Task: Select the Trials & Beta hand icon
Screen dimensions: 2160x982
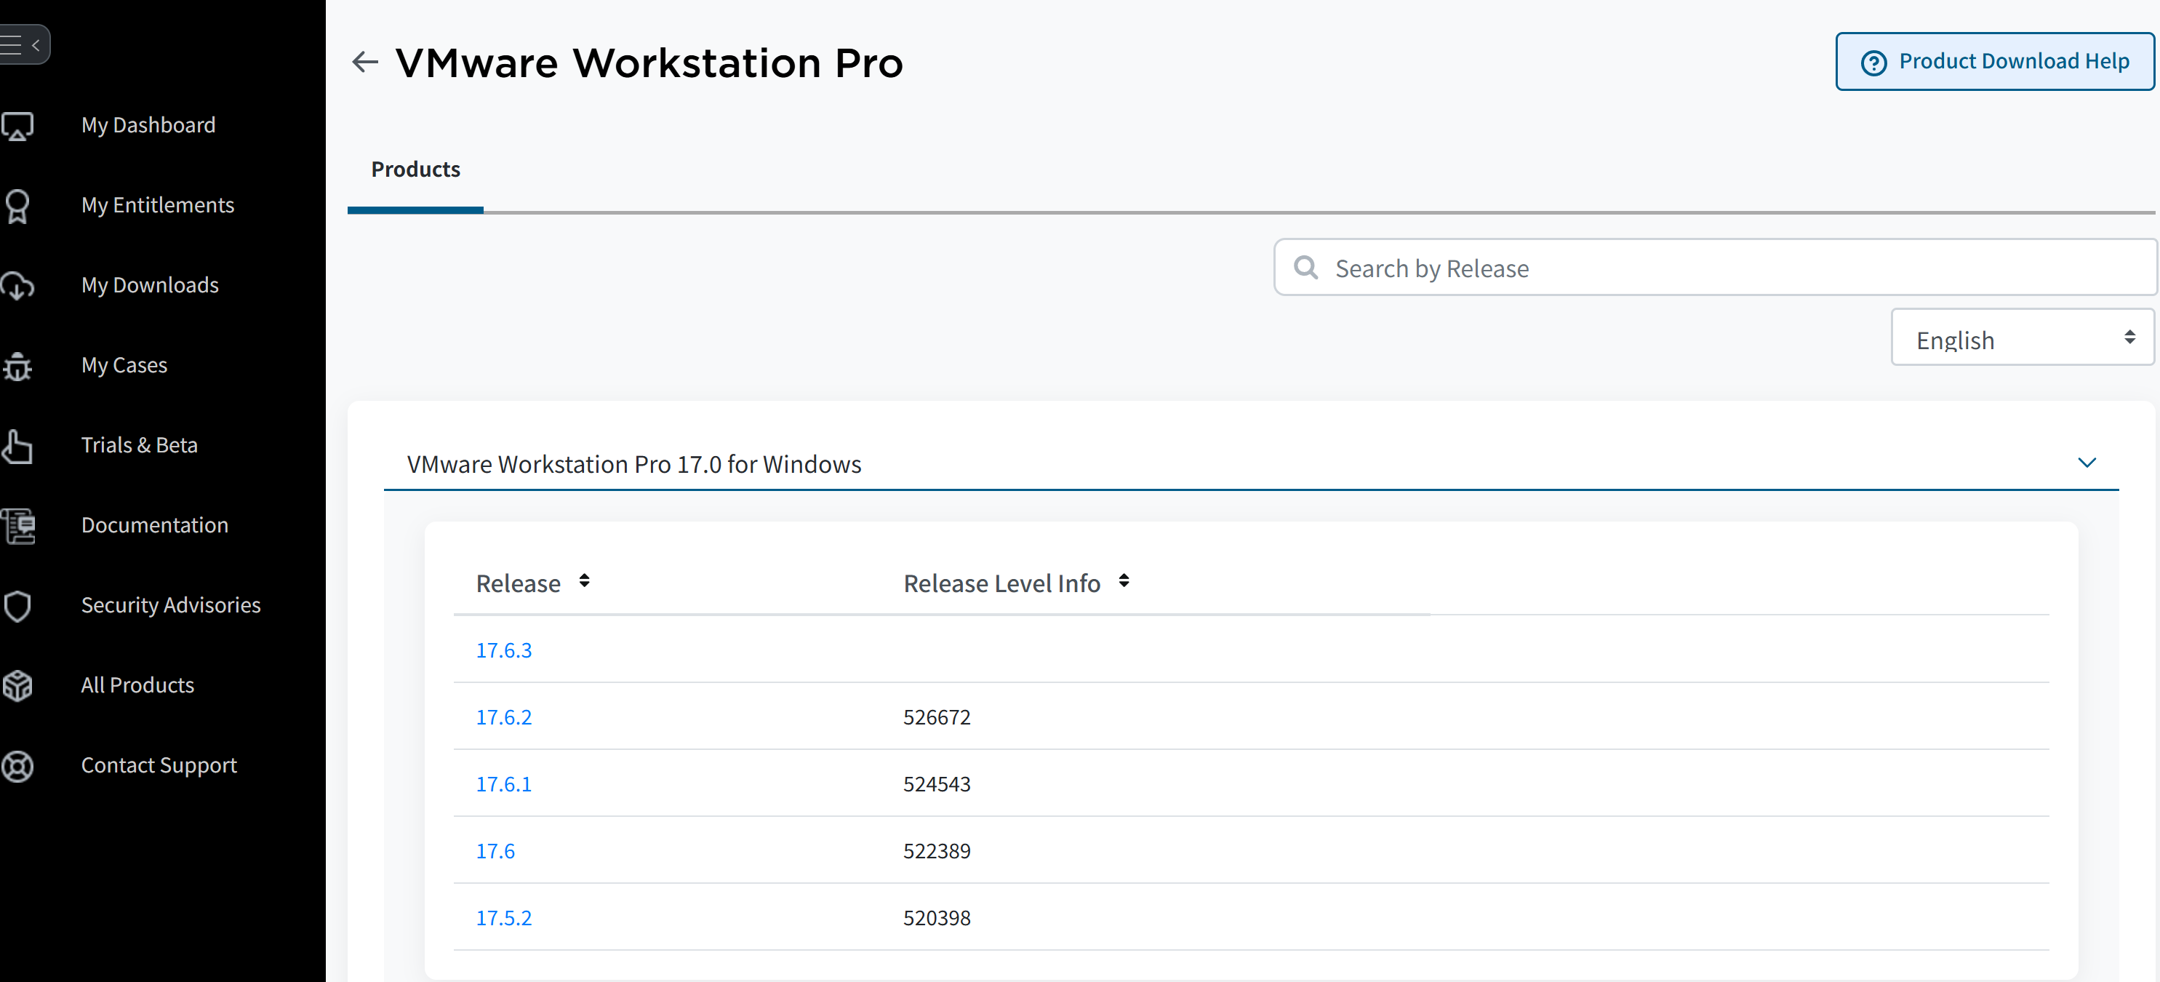Action: (18, 445)
